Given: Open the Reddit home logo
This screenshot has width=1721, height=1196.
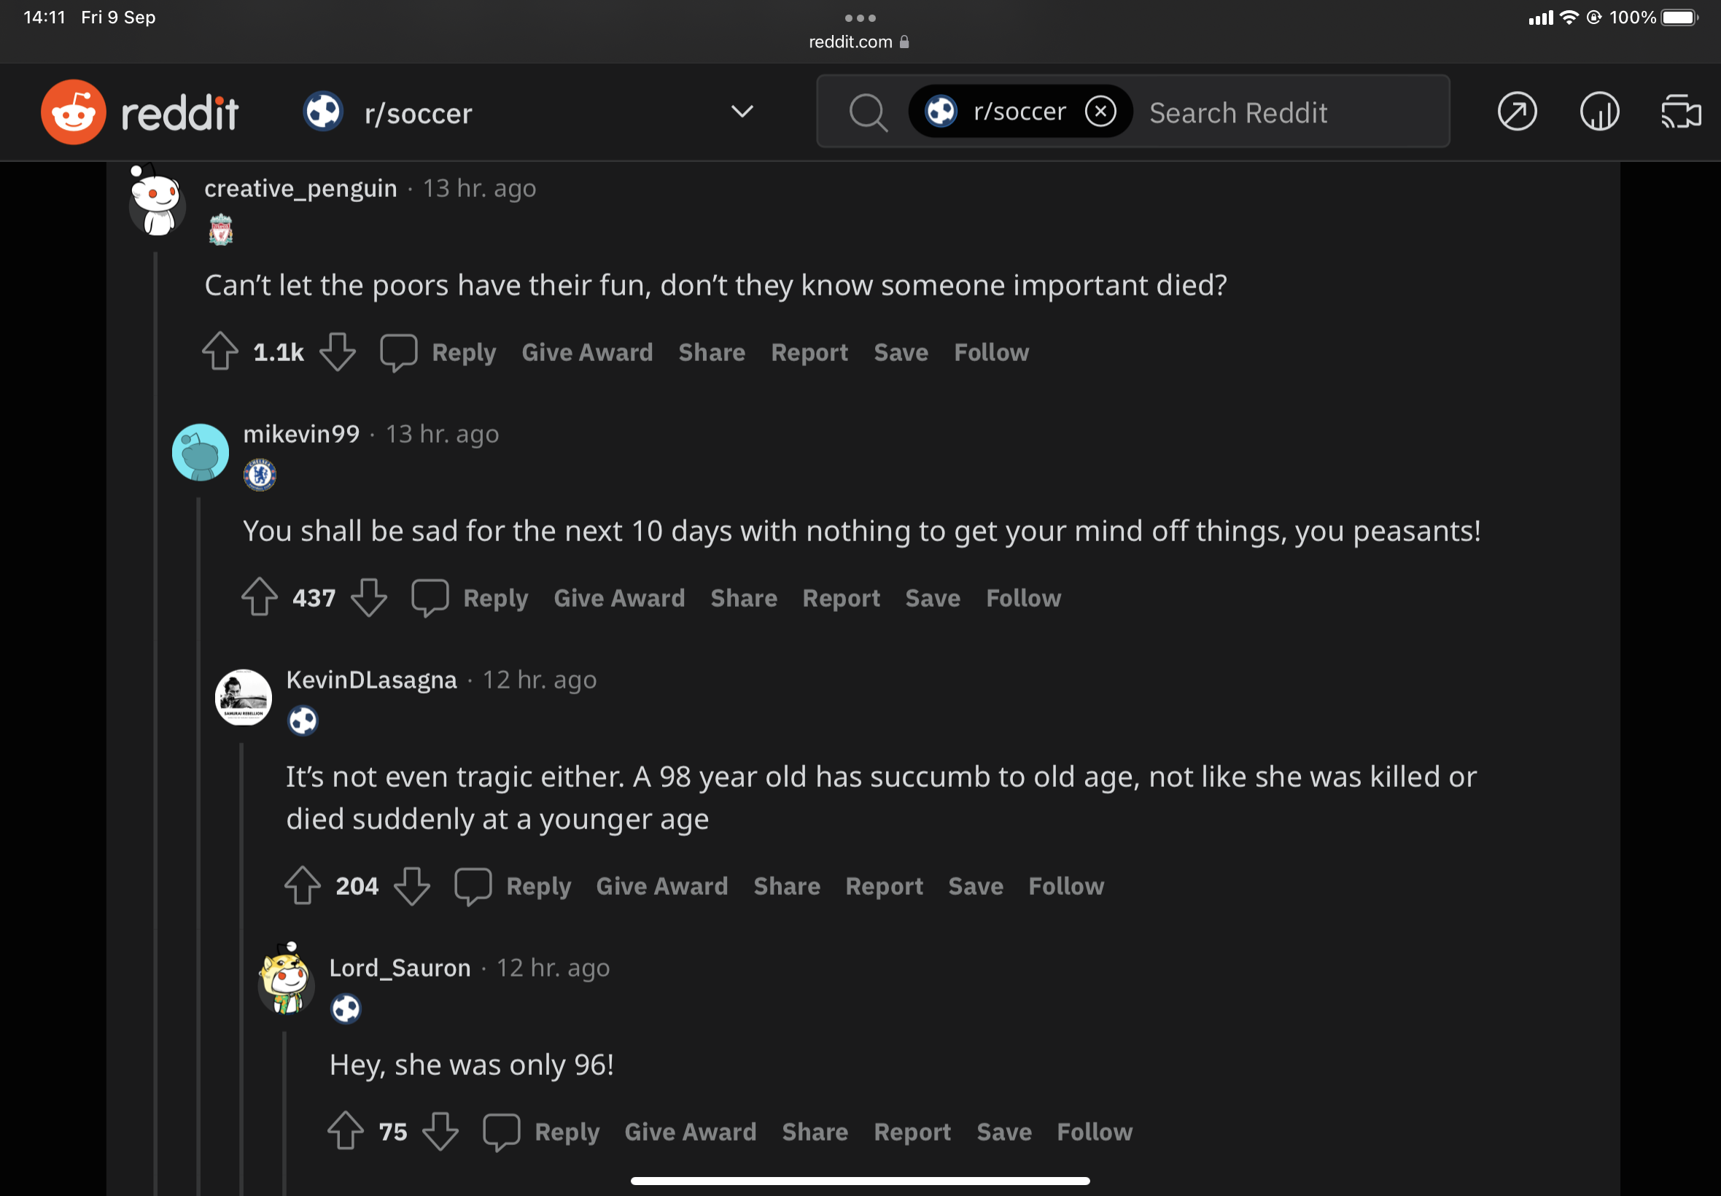Looking at the screenshot, I should [139, 112].
